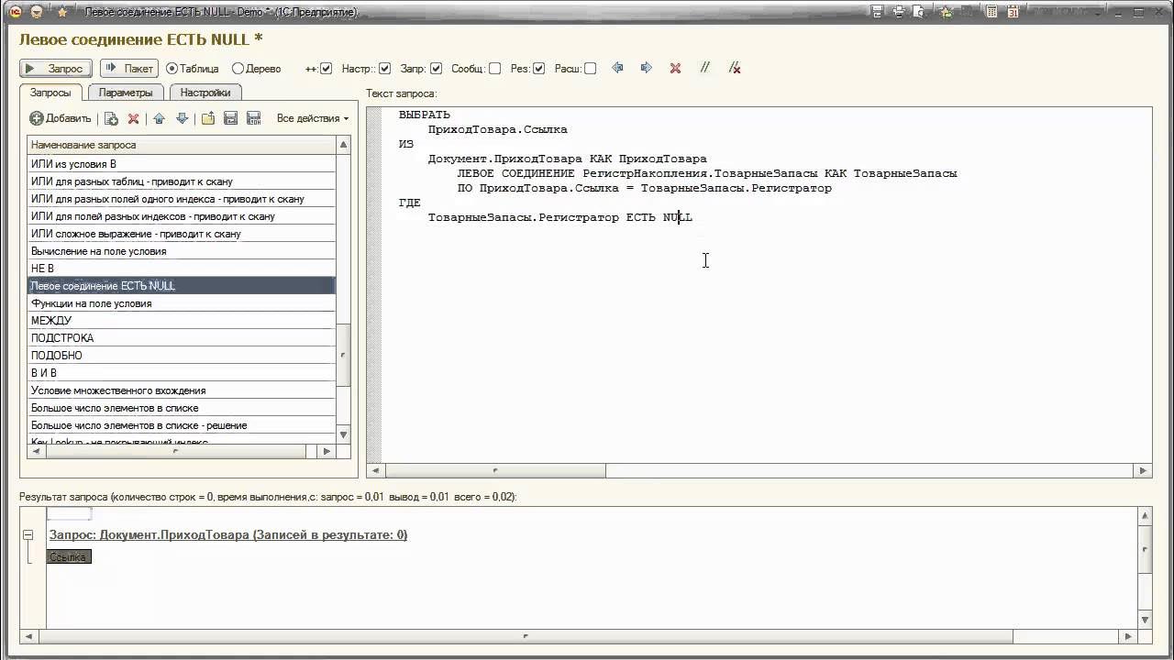Screen dimensions: 1174x660
Task: Click the first save disk icon in the list toolbar
Action: coord(231,118)
